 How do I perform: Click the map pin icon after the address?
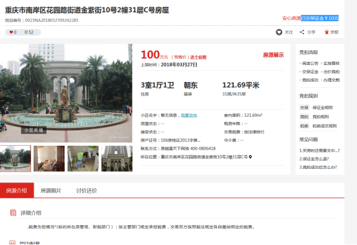[x=250, y=157]
